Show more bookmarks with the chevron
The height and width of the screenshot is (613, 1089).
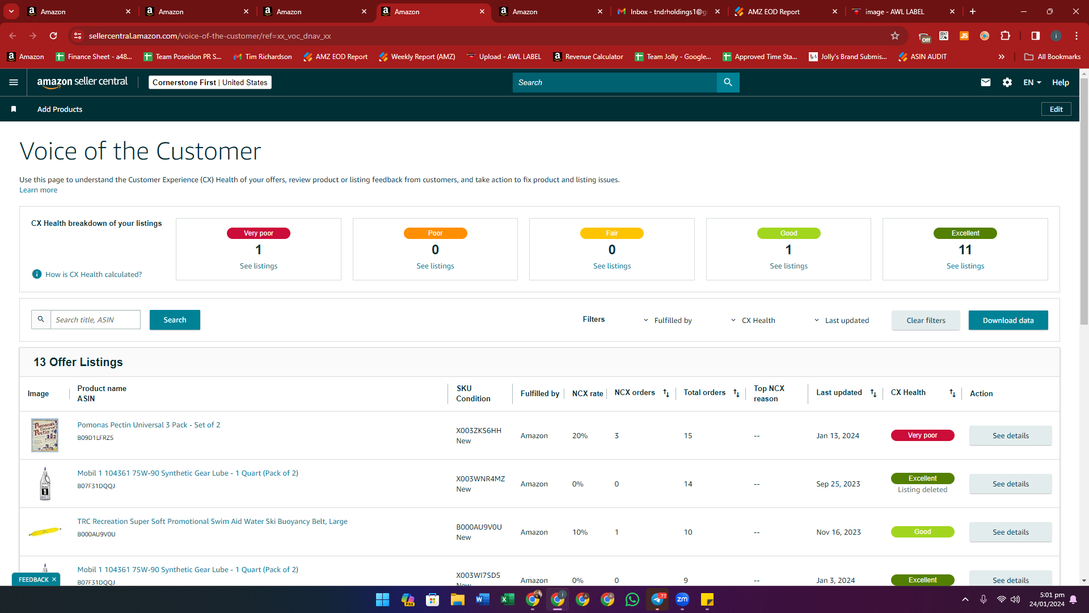1002,57
